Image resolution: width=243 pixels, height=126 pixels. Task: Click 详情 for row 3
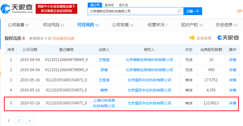[232, 80]
